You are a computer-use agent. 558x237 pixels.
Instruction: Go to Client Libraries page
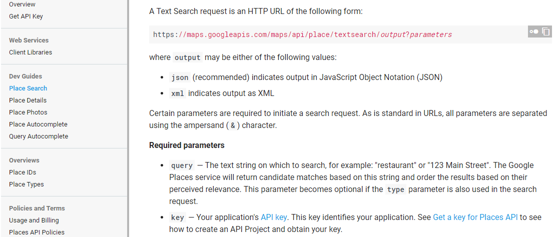click(31, 52)
